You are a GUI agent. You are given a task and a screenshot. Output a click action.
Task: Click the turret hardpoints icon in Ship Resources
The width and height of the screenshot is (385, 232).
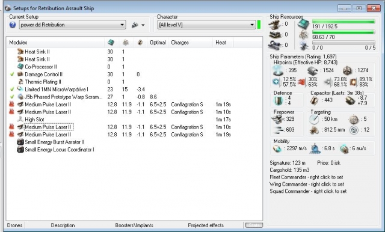click(x=274, y=24)
